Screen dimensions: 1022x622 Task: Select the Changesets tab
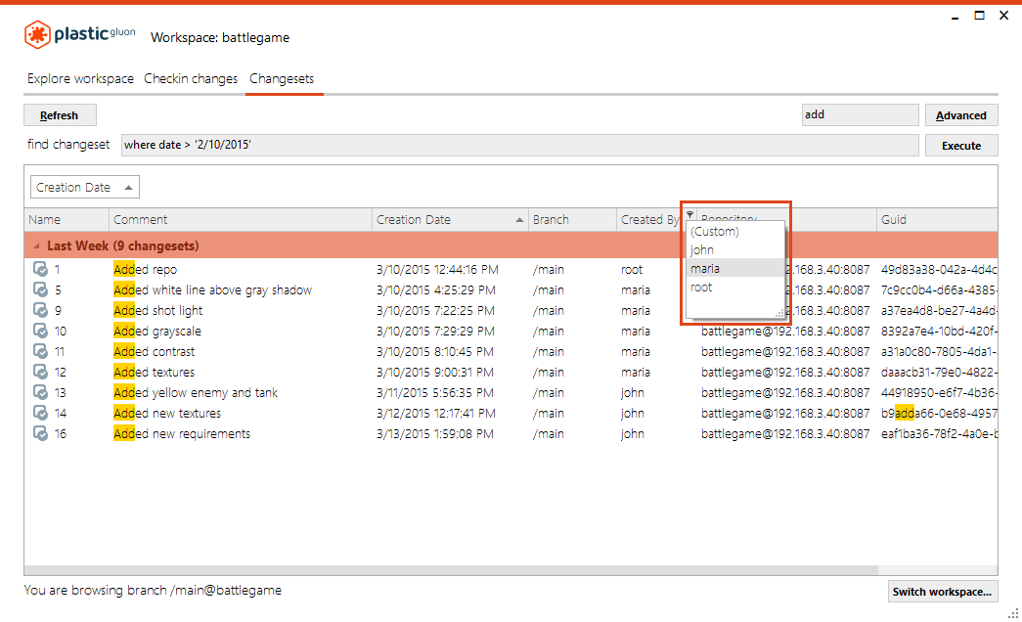282,79
